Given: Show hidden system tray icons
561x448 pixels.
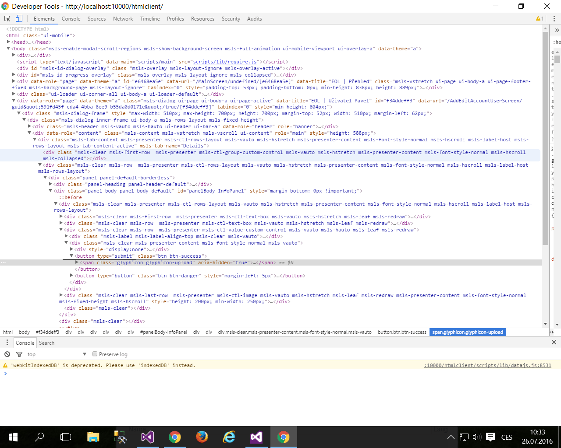Looking at the screenshot, I should pyautogui.click(x=451, y=437).
